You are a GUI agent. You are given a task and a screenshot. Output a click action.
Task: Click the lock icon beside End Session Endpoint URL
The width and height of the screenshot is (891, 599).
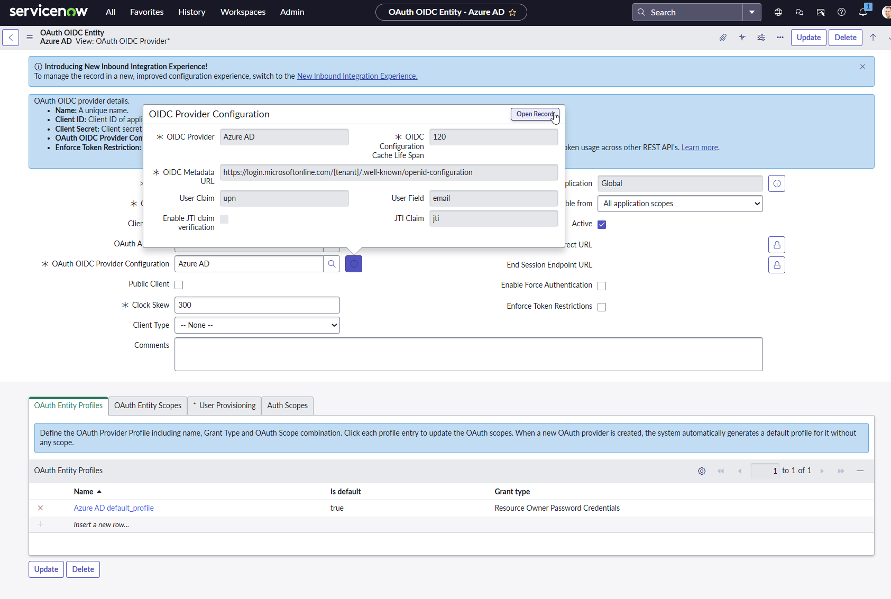pos(776,265)
